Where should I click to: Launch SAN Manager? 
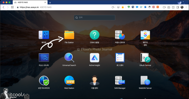pyautogui.click(x=120, y=80)
